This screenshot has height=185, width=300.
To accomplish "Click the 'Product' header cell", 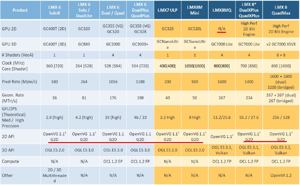I will 20,10.
